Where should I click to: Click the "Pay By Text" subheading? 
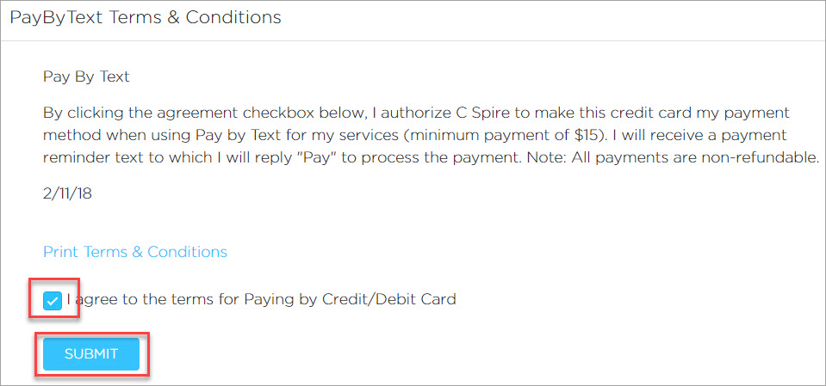(x=86, y=77)
